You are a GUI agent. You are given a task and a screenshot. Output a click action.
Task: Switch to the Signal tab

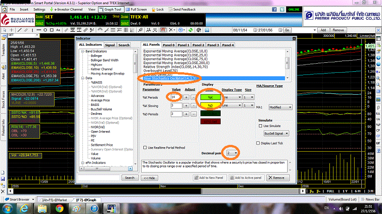(110, 45)
